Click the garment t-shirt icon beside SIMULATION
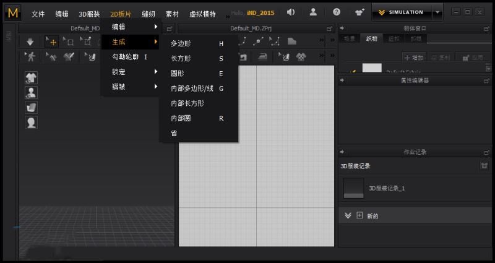Image resolution: width=495 pixels, height=263 pixels. tap(359, 12)
